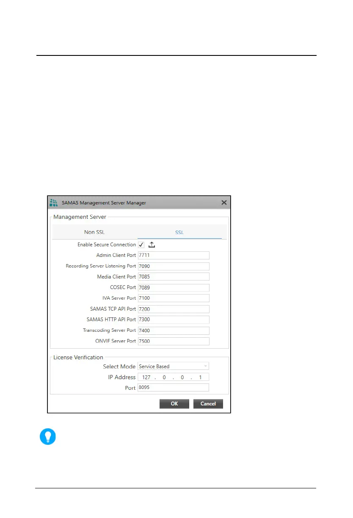353x518 pixels.
Task: Click the Media Client Port field
Action: pyautogui.click(x=174, y=277)
